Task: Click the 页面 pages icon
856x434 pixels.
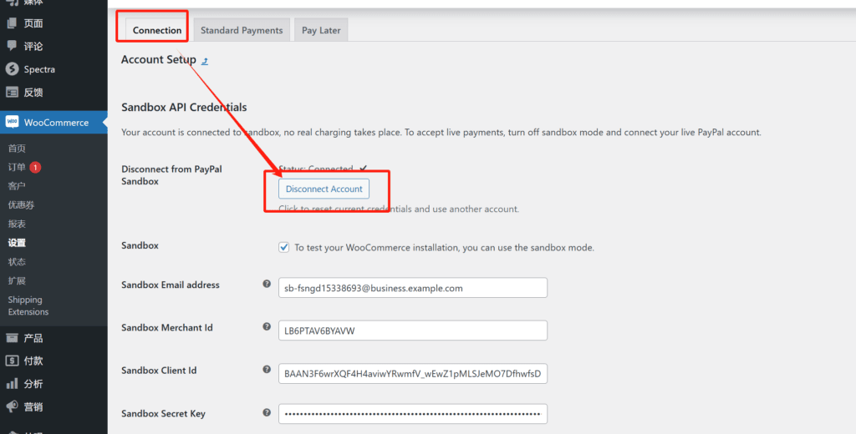Action: click(12, 23)
